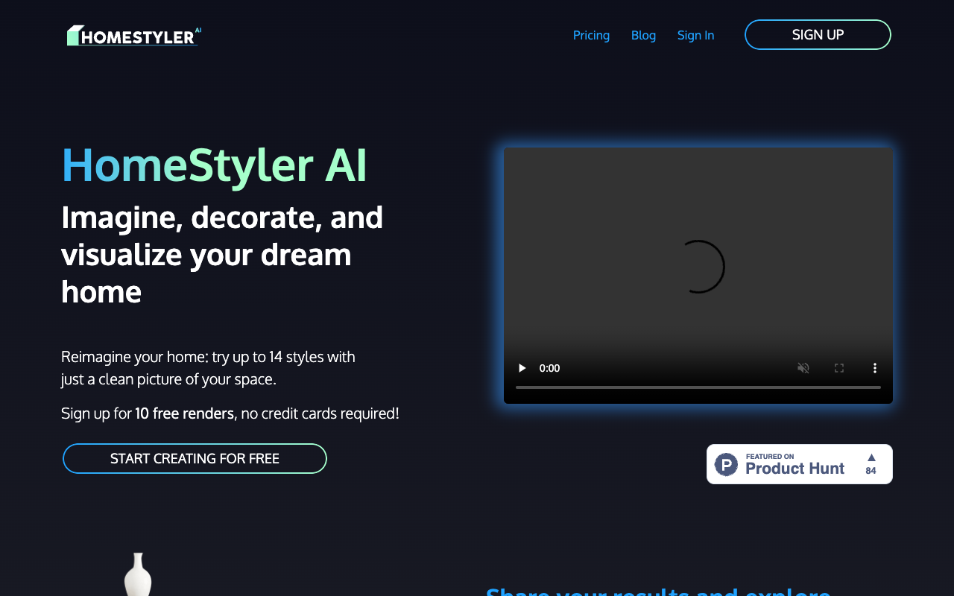Click the 'Imagine, decorate, and visualize' headline
This screenshot has width=954, height=596.
click(x=222, y=254)
